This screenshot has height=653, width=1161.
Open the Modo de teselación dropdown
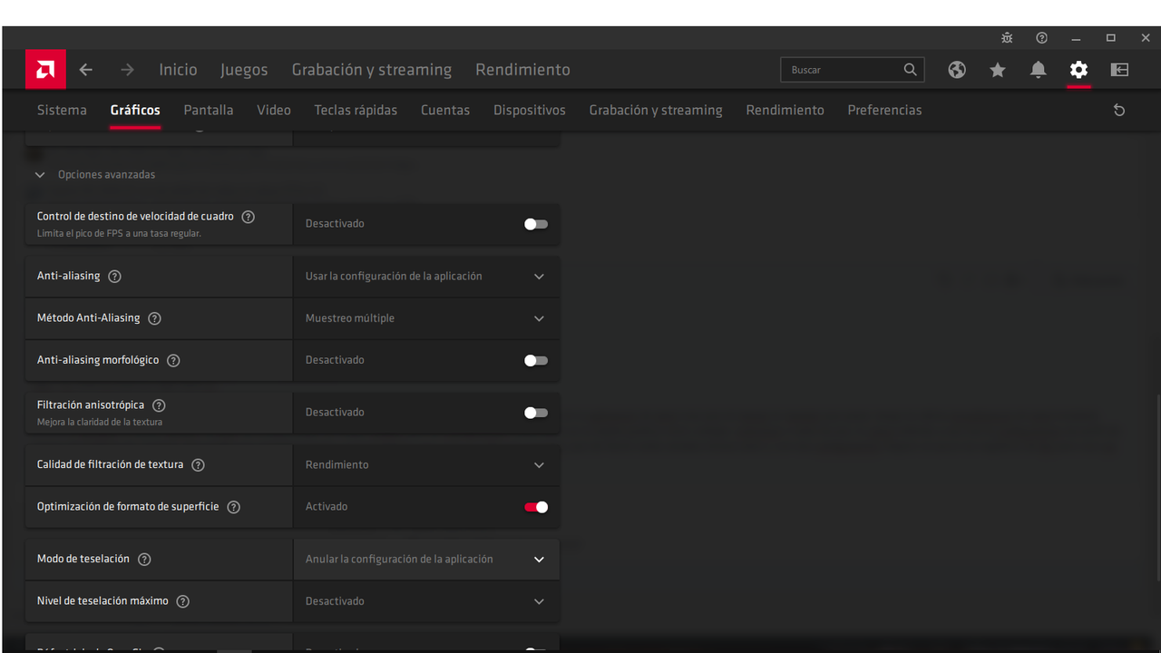click(426, 560)
